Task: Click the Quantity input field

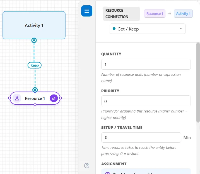Action: [x=146, y=64]
